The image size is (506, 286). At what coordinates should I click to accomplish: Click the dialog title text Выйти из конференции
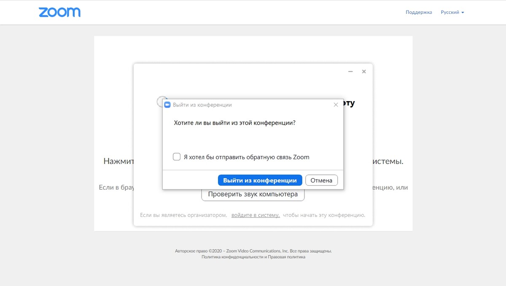(202, 105)
